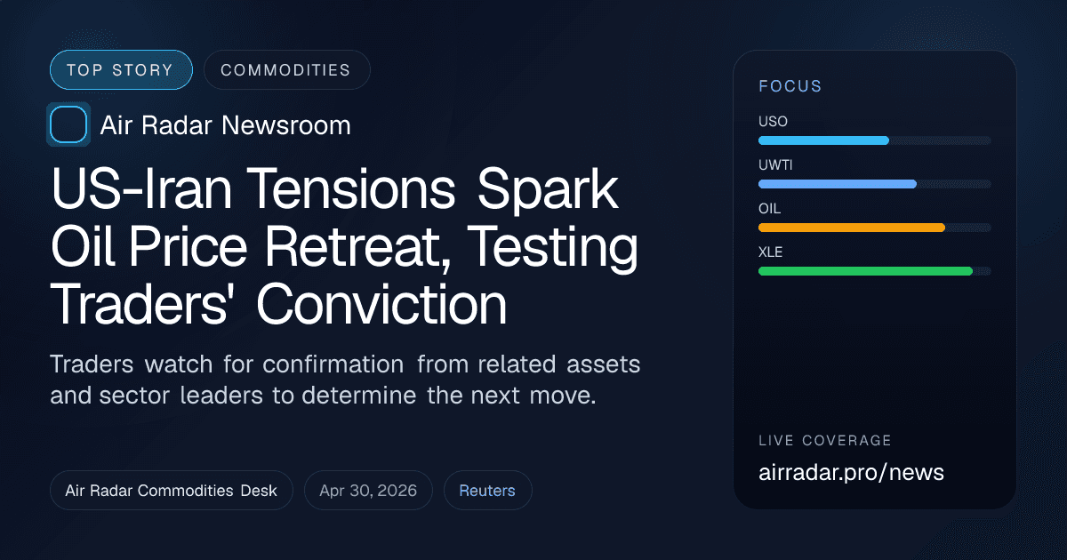
Task: Select the TOP STORY tag
Action: tap(121, 70)
